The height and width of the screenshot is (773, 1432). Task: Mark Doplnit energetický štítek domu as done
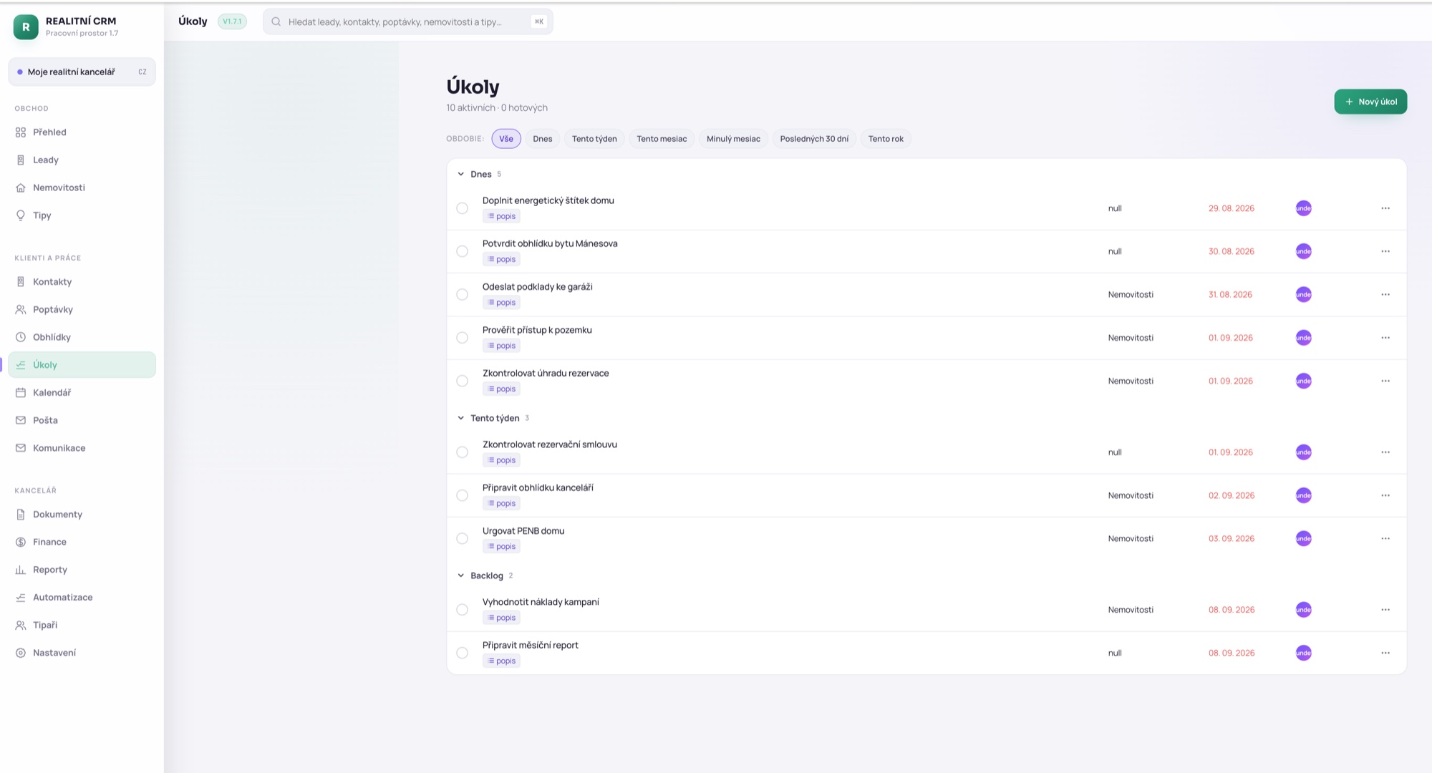point(463,208)
